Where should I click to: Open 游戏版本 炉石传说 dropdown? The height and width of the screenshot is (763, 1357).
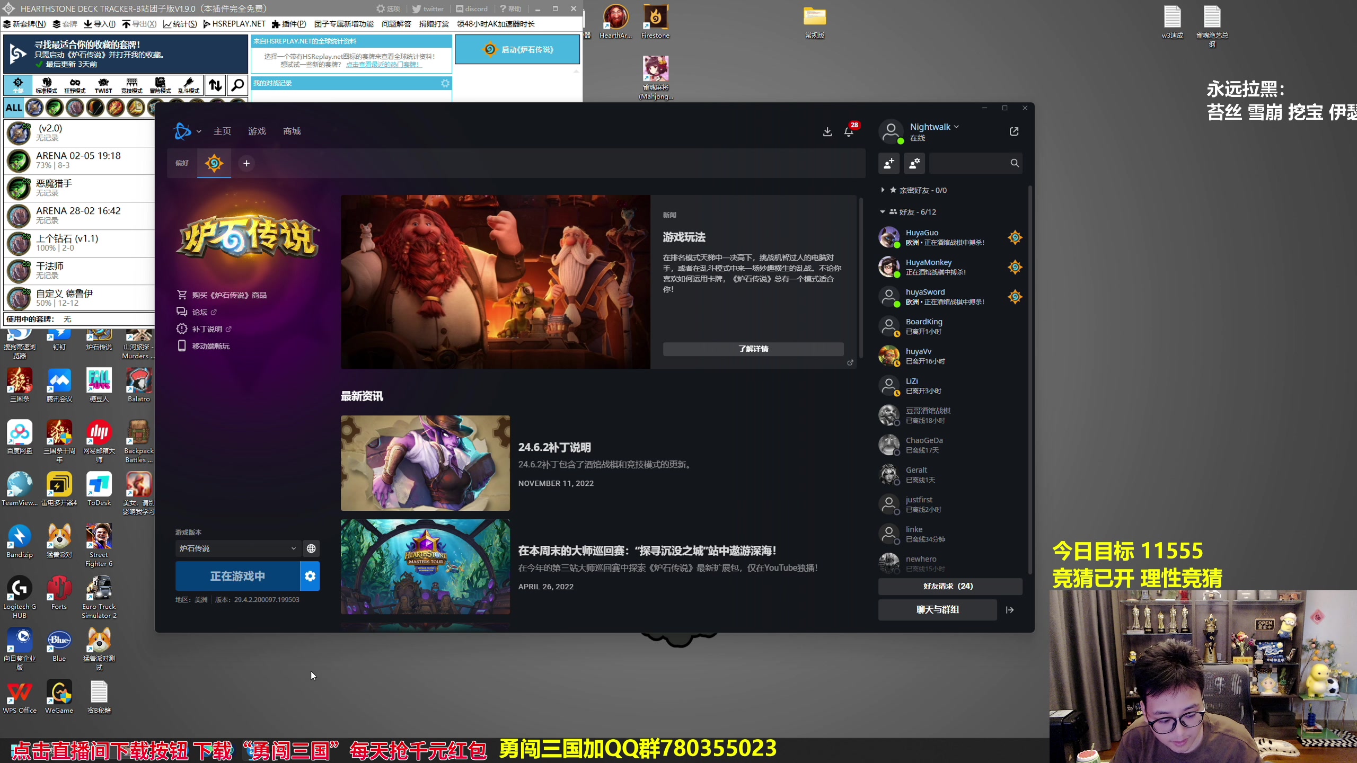click(237, 548)
